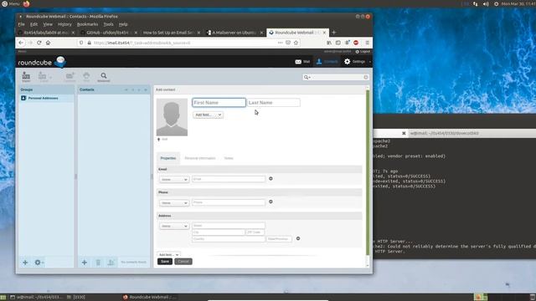Open Roundcube Settings gear

(355, 62)
